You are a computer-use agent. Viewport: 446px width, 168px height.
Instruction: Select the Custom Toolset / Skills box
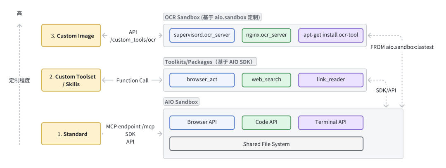tap(71, 80)
